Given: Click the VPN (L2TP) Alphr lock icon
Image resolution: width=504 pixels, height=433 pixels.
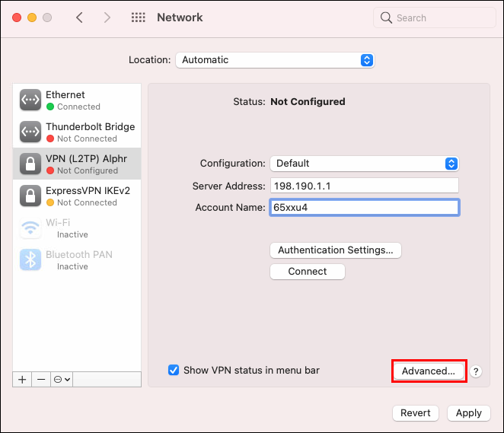Looking at the screenshot, I should tap(30, 164).
